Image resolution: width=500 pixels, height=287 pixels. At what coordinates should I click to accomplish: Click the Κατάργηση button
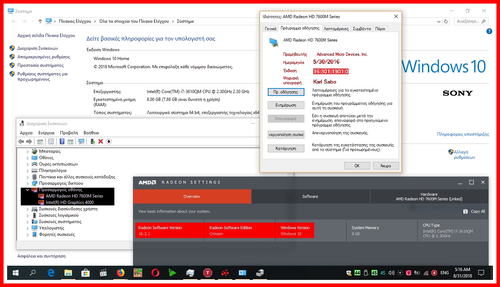coord(286,148)
